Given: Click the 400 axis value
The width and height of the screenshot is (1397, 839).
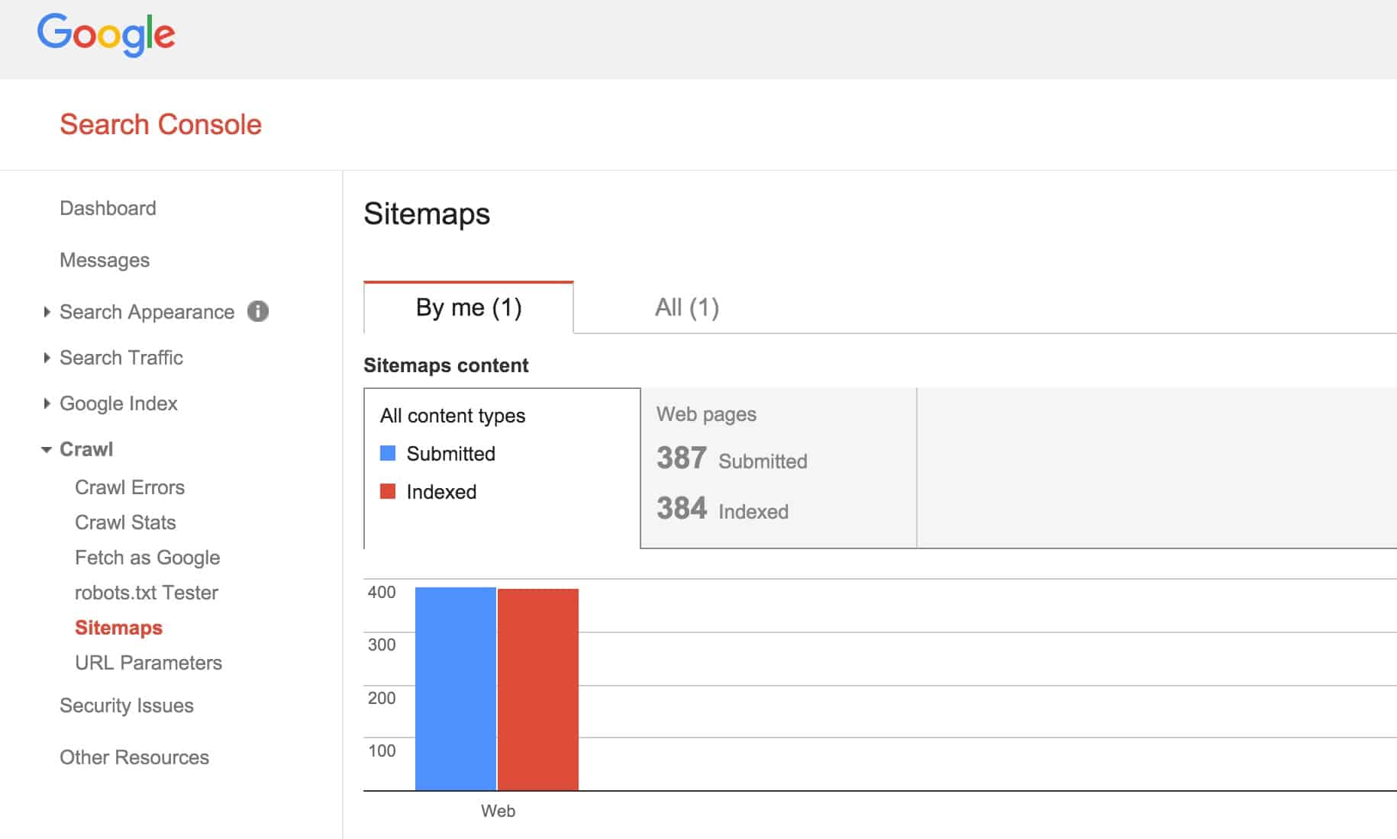Looking at the screenshot, I should (x=382, y=592).
